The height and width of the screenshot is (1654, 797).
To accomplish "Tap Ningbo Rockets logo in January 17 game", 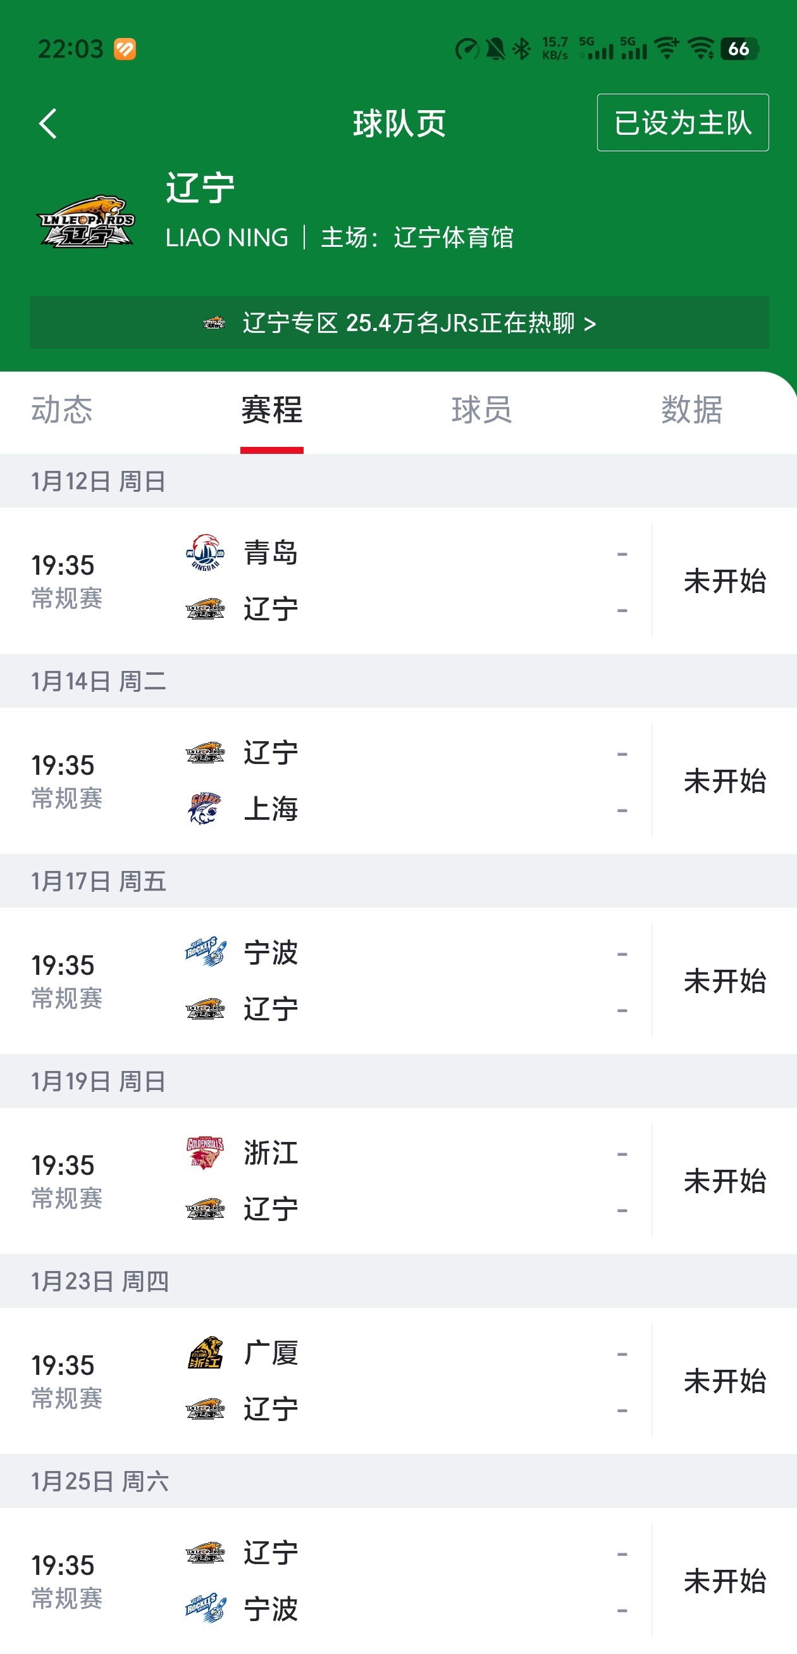I will (205, 952).
